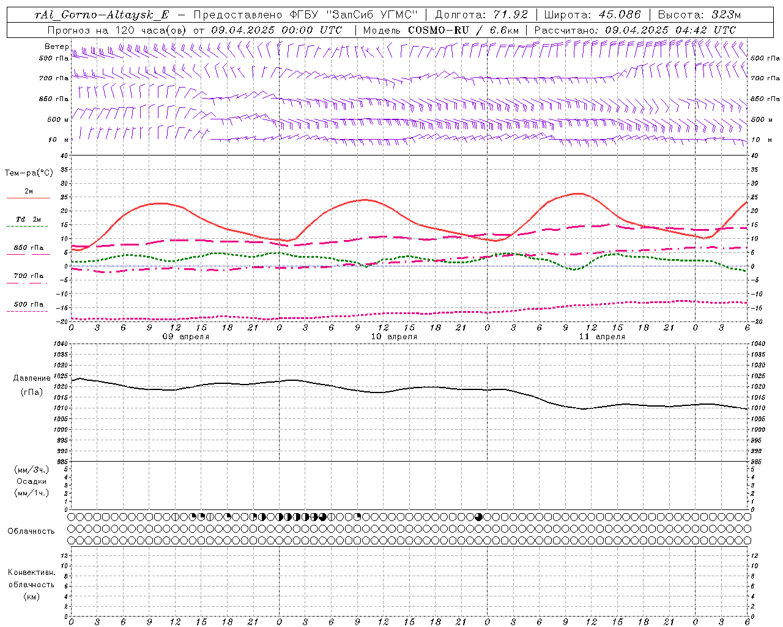Image resolution: width=783 pixels, height=627 pixels.
Task: Click the forecast start 09.04.2025 00:00 UTC
Action: click(276, 30)
